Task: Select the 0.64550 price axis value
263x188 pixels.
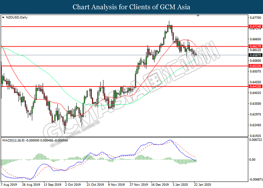Action: [255, 82]
